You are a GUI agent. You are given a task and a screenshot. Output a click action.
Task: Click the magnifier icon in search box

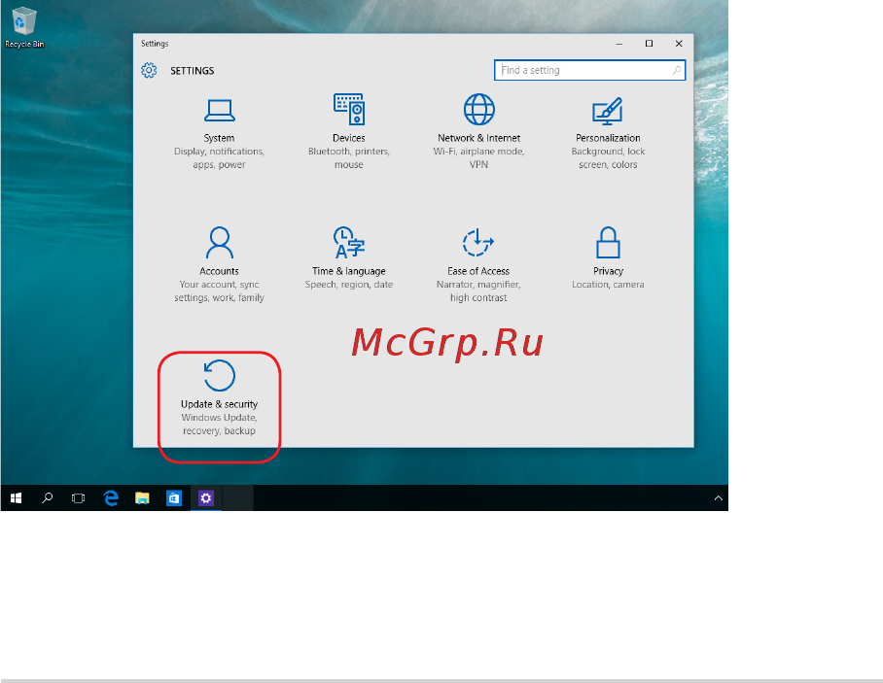[x=676, y=70]
